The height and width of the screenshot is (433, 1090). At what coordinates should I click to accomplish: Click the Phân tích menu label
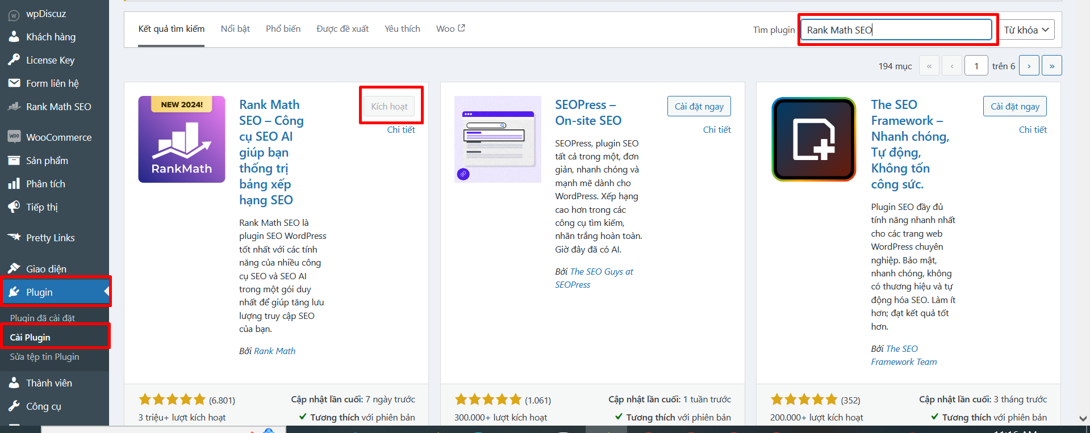tap(45, 184)
